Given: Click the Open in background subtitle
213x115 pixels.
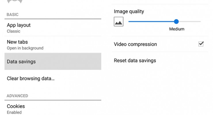Looking at the screenshot, I should click(25, 48).
